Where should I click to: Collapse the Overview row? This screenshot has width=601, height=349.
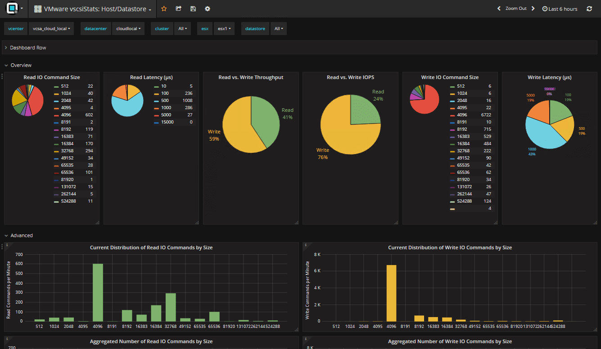[18, 65]
